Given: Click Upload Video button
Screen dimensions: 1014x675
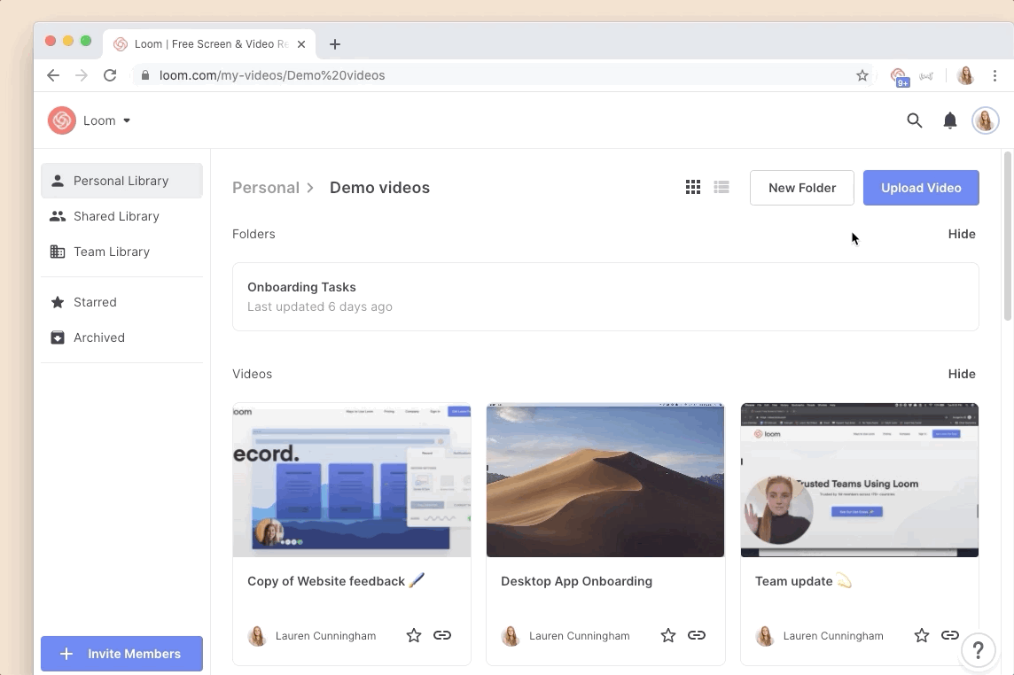Looking at the screenshot, I should [921, 188].
